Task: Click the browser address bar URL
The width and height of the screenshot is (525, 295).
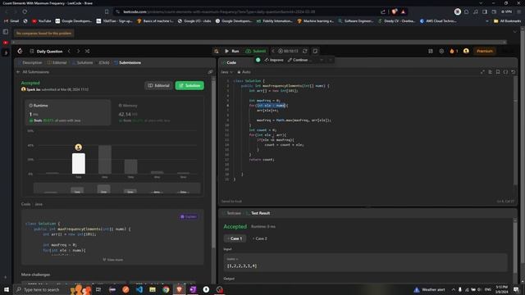Action: 219,11
